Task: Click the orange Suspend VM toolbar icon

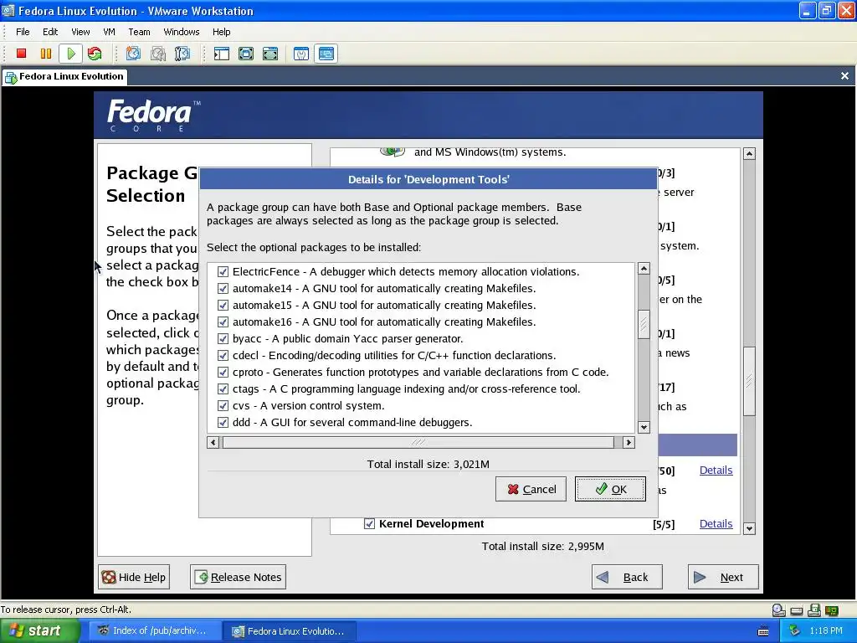Action: [46, 54]
